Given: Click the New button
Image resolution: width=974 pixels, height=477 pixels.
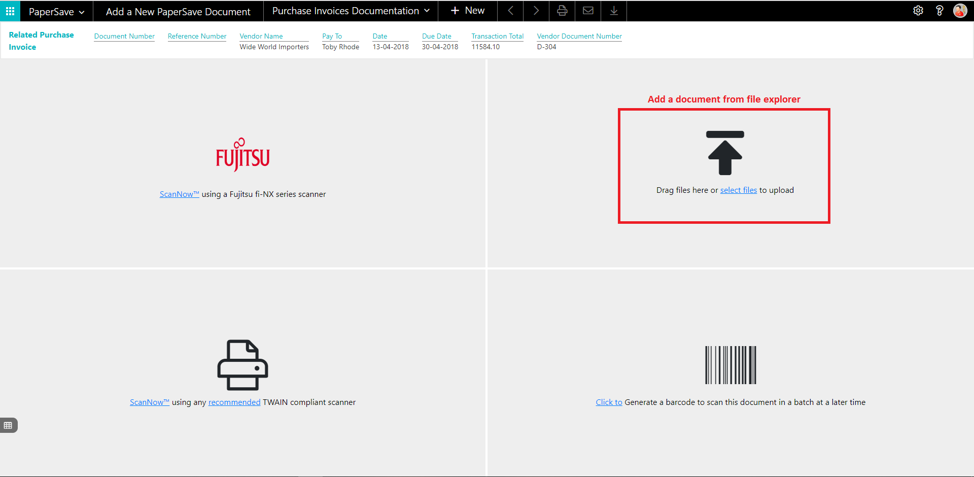Looking at the screenshot, I should (467, 11).
